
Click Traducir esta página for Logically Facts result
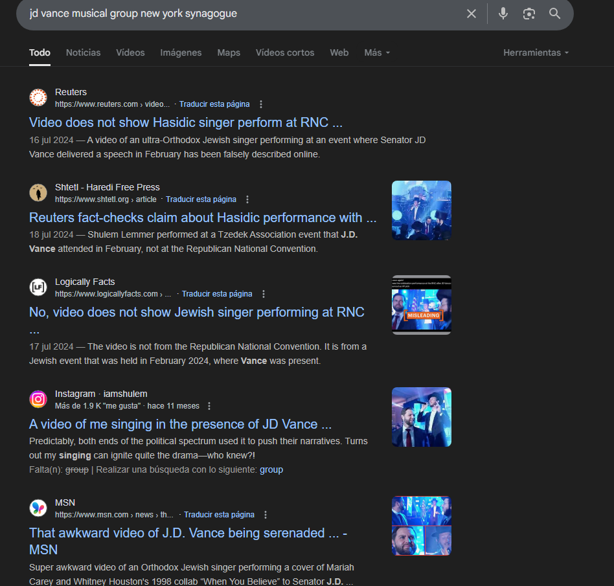217,294
